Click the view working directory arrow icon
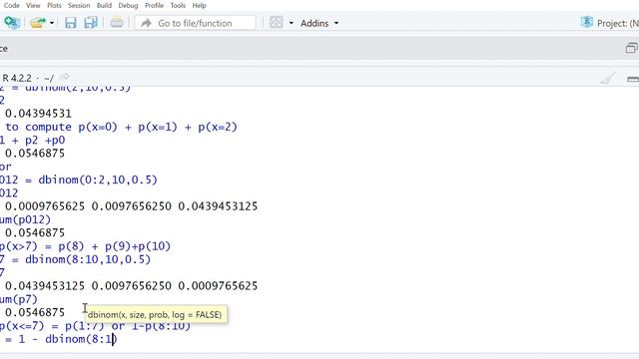Screen dimensions: 639x359 (x=64, y=77)
